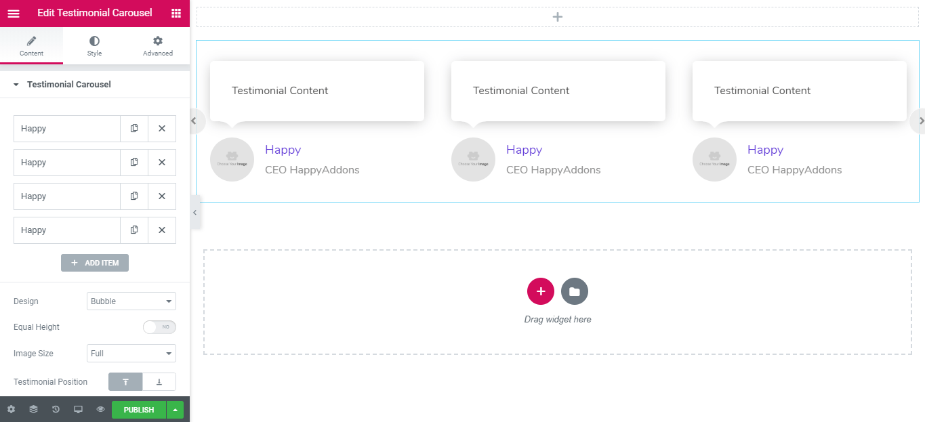Open publish options arrow
The height and width of the screenshot is (422, 925).
click(175, 410)
